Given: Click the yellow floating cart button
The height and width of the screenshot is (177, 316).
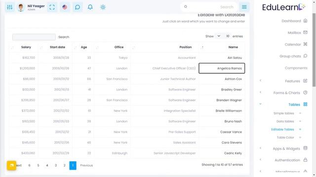Looking at the screenshot, I should click(x=11, y=165).
